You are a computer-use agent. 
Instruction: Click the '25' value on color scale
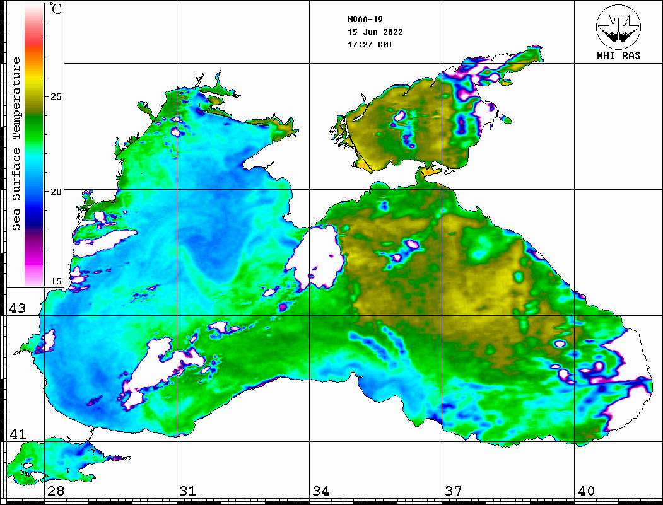[56, 96]
